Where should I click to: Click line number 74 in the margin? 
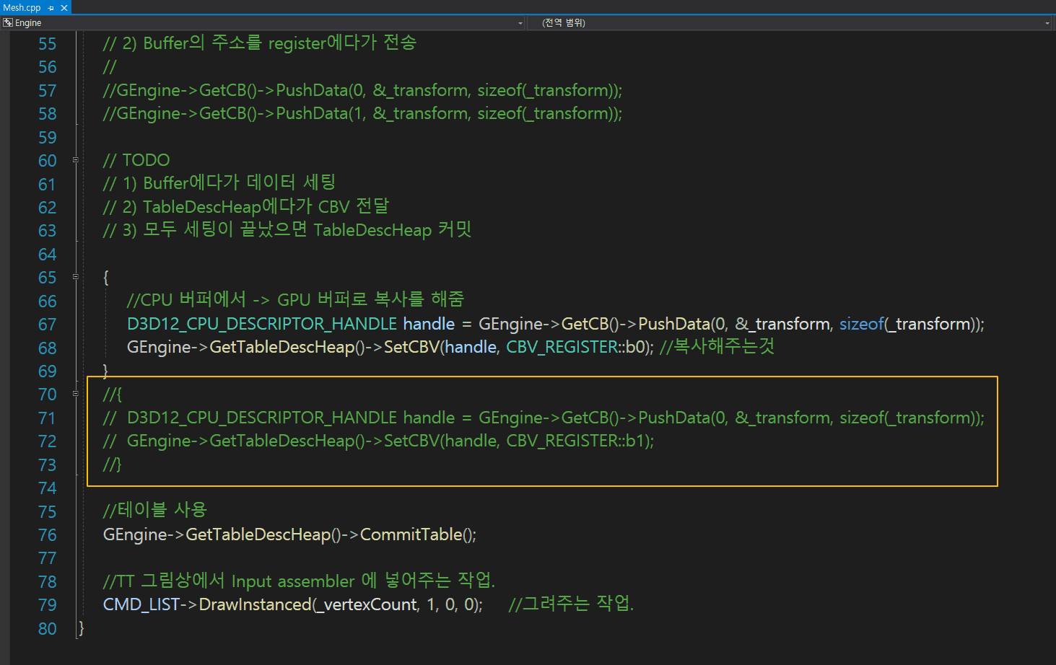(x=47, y=488)
